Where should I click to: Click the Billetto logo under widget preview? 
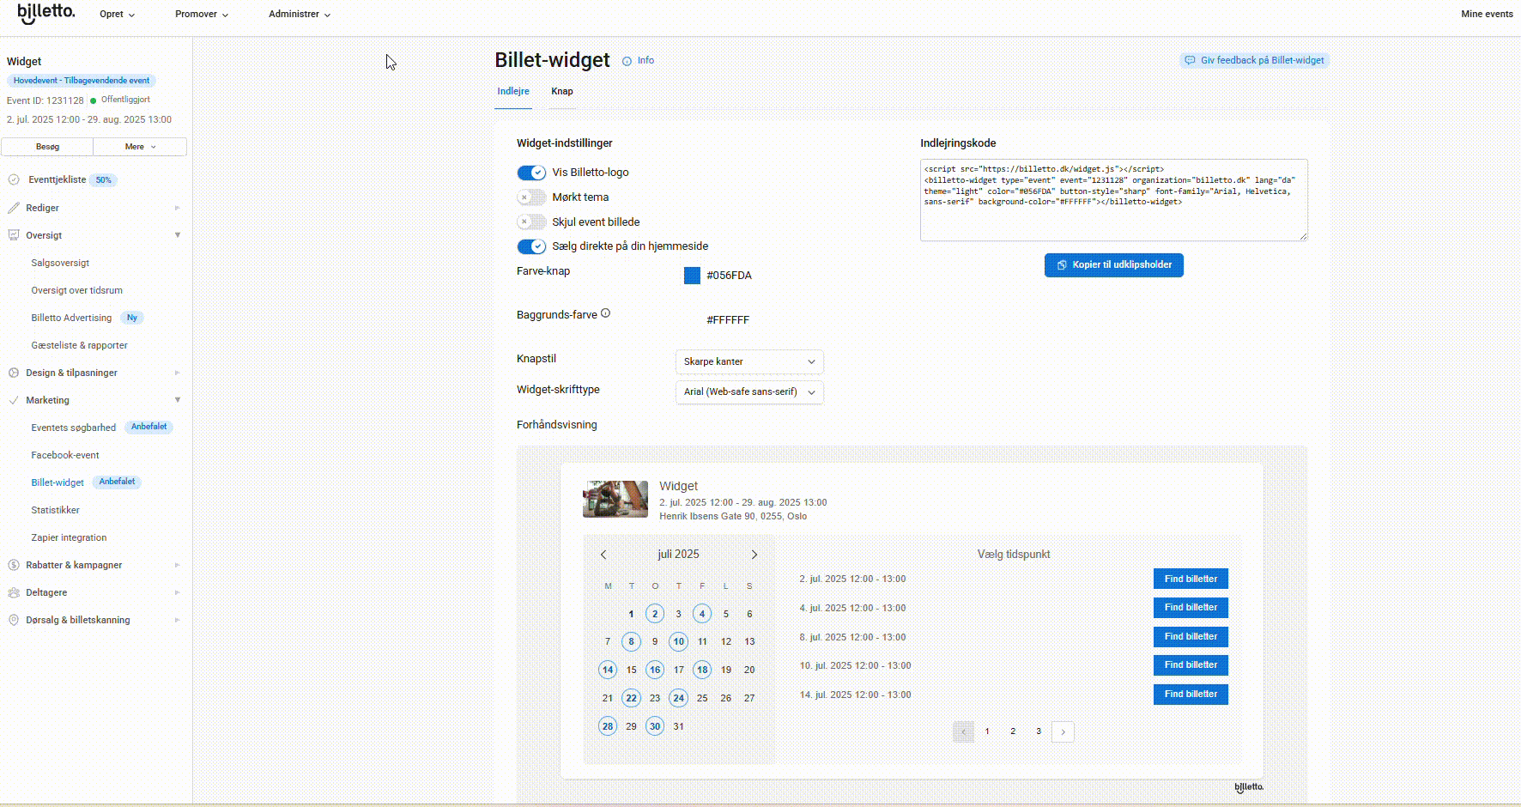tap(1249, 787)
